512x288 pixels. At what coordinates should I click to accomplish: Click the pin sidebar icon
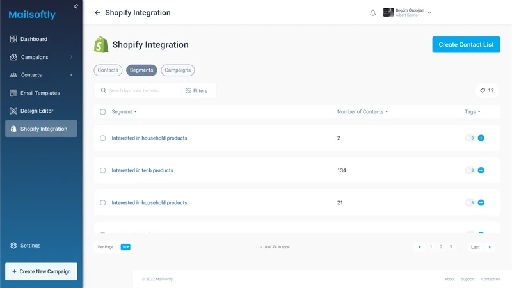coord(76,6)
